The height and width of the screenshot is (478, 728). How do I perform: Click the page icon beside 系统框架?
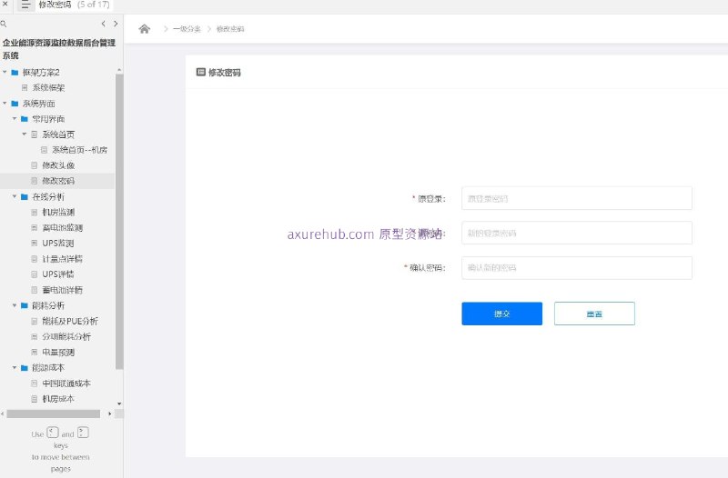[25, 87]
